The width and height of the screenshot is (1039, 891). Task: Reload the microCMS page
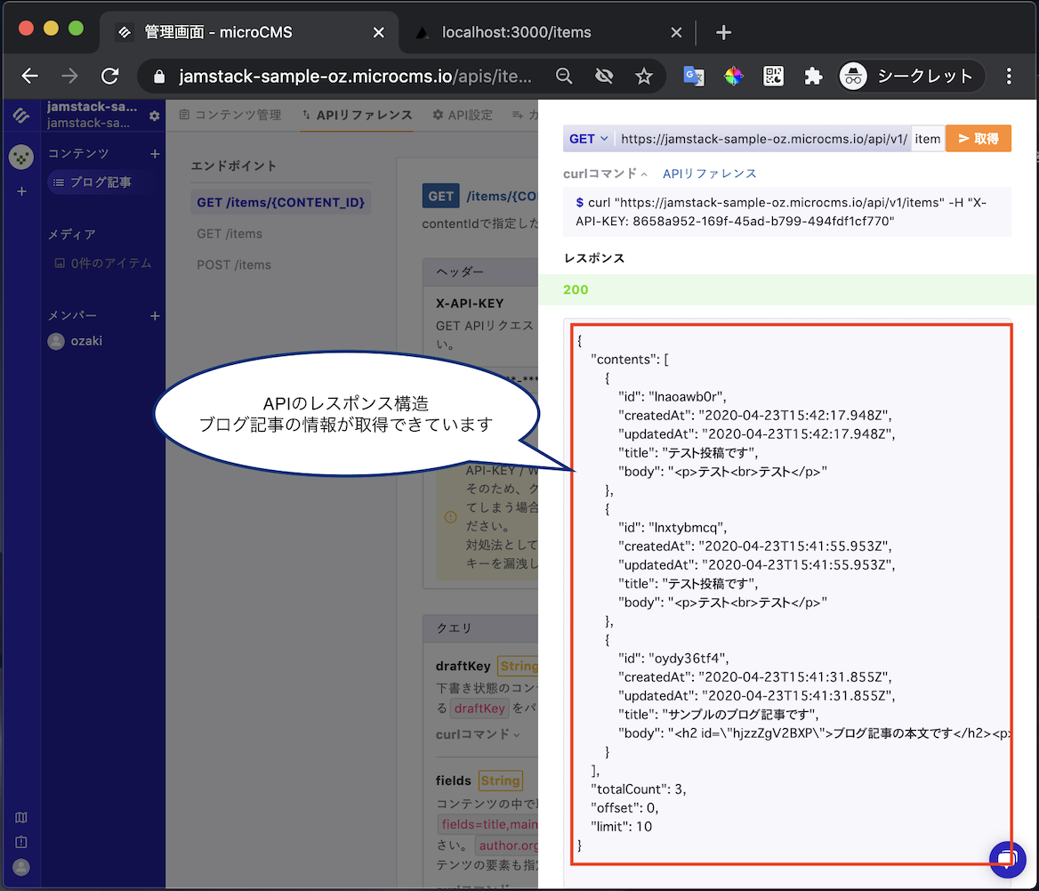110,77
